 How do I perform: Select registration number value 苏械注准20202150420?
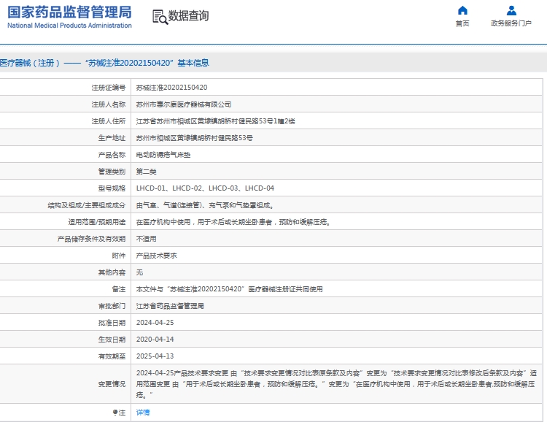pyautogui.click(x=171, y=88)
